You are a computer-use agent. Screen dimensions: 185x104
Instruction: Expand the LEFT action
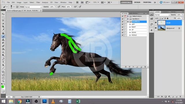[130, 24]
